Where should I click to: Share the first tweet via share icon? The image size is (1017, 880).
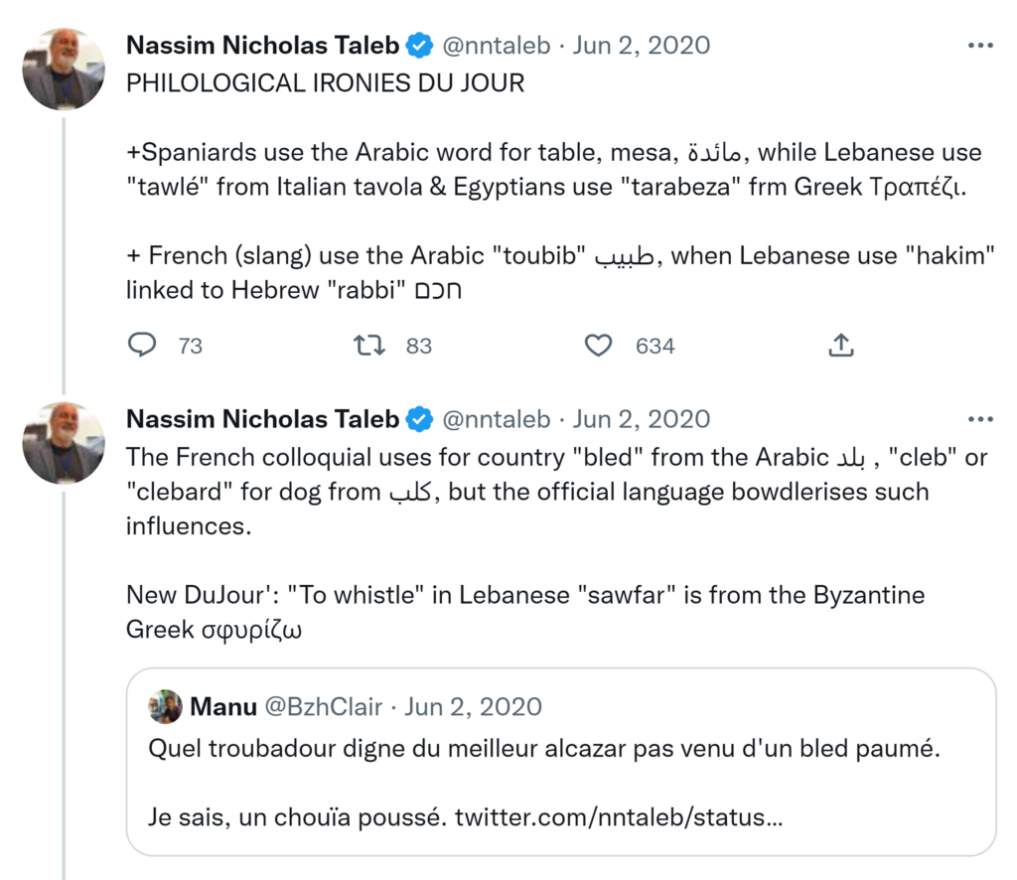point(840,346)
